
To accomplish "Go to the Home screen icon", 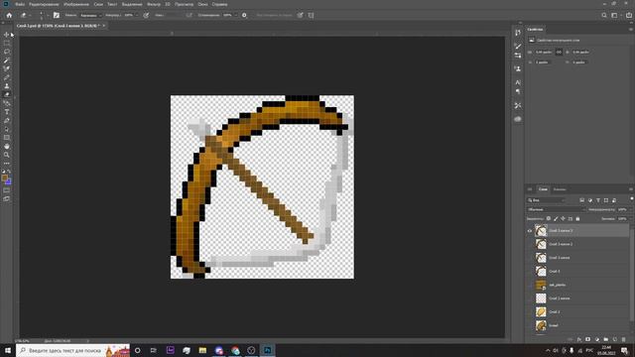I will pyautogui.click(x=9, y=16).
